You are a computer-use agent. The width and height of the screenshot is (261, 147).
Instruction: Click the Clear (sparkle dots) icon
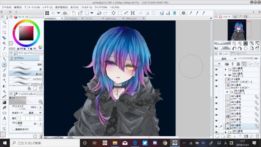pos(113,13)
